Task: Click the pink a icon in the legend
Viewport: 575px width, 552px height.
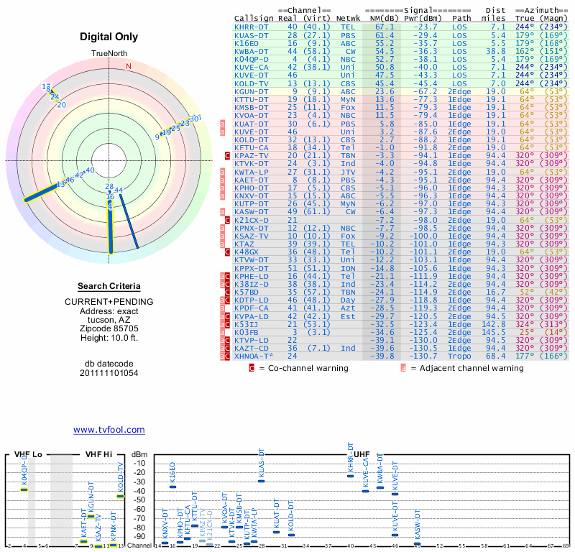Action: pos(403,368)
